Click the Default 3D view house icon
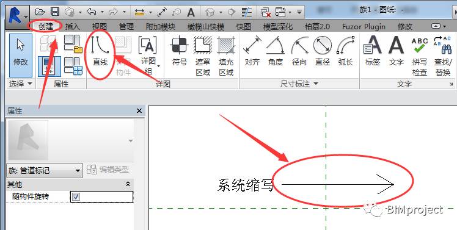 pyautogui.click(x=210, y=12)
